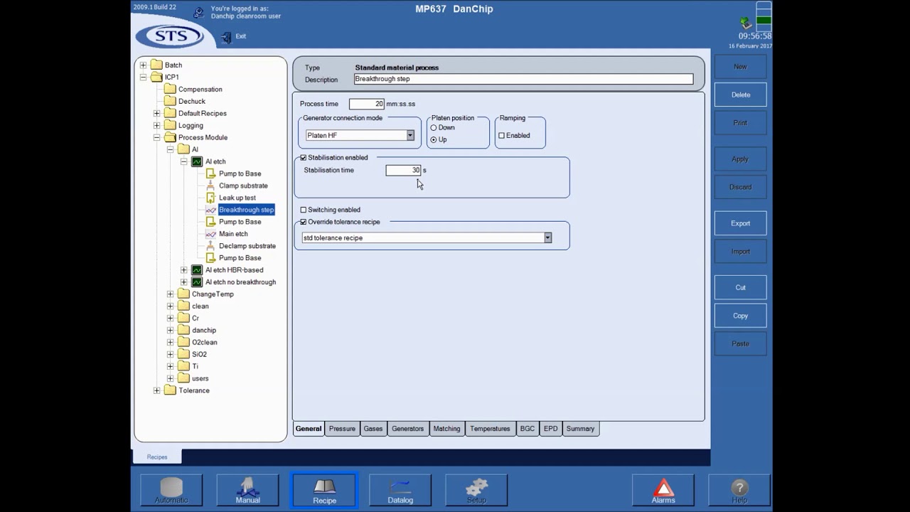Click the Compensation folder icon
910x512 pixels.
(x=170, y=90)
